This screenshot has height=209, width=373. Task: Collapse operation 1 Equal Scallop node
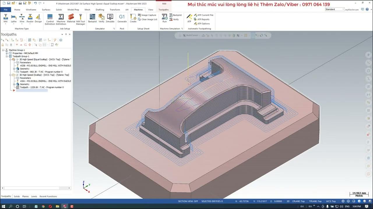[x=10, y=60]
